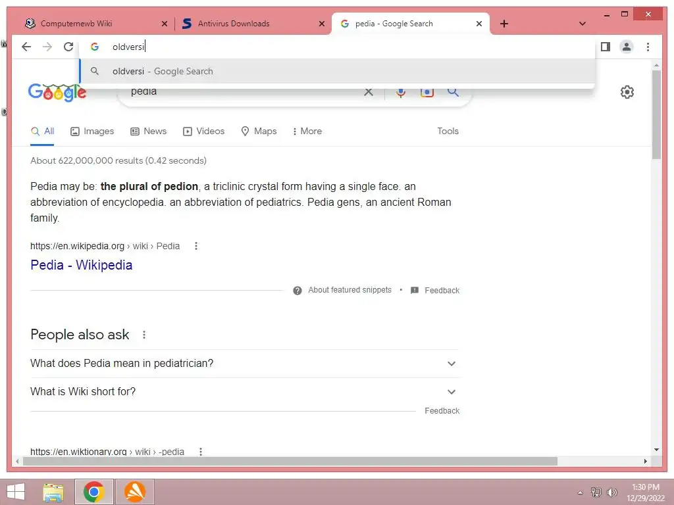Open People also ask options menu

(x=144, y=335)
